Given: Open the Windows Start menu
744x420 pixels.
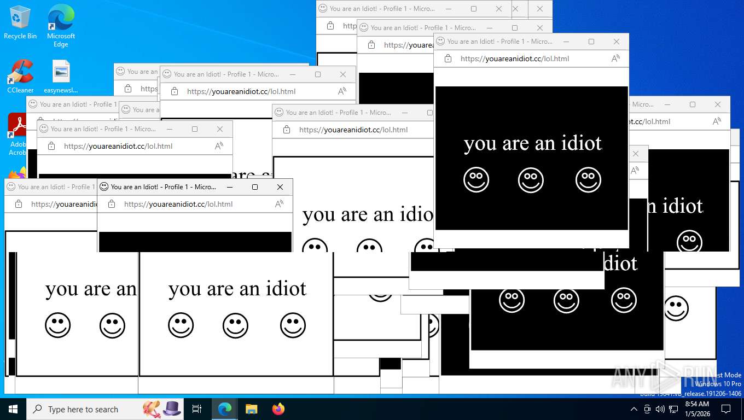Looking at the screenshot, I should [x=13, y=409].
